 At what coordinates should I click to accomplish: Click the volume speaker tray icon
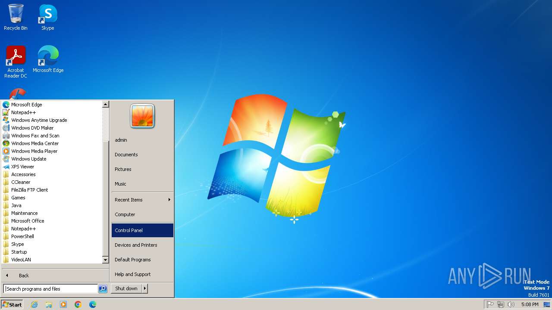pos(511,304)
